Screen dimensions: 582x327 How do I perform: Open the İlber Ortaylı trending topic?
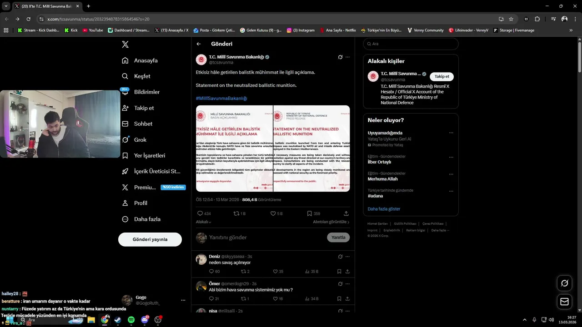click(x=379, y=162)
